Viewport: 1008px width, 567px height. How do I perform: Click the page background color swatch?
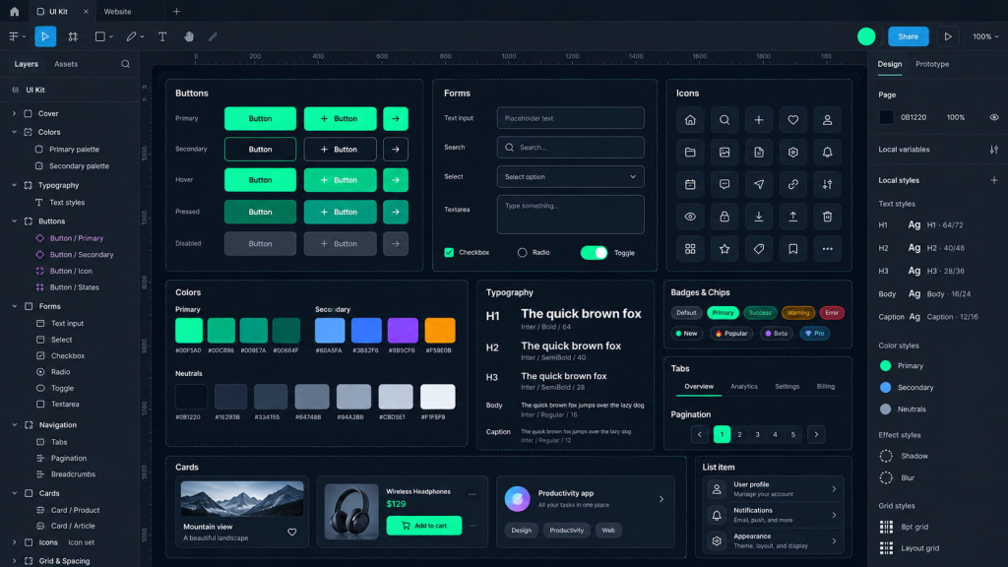click(x=886, y=118)
